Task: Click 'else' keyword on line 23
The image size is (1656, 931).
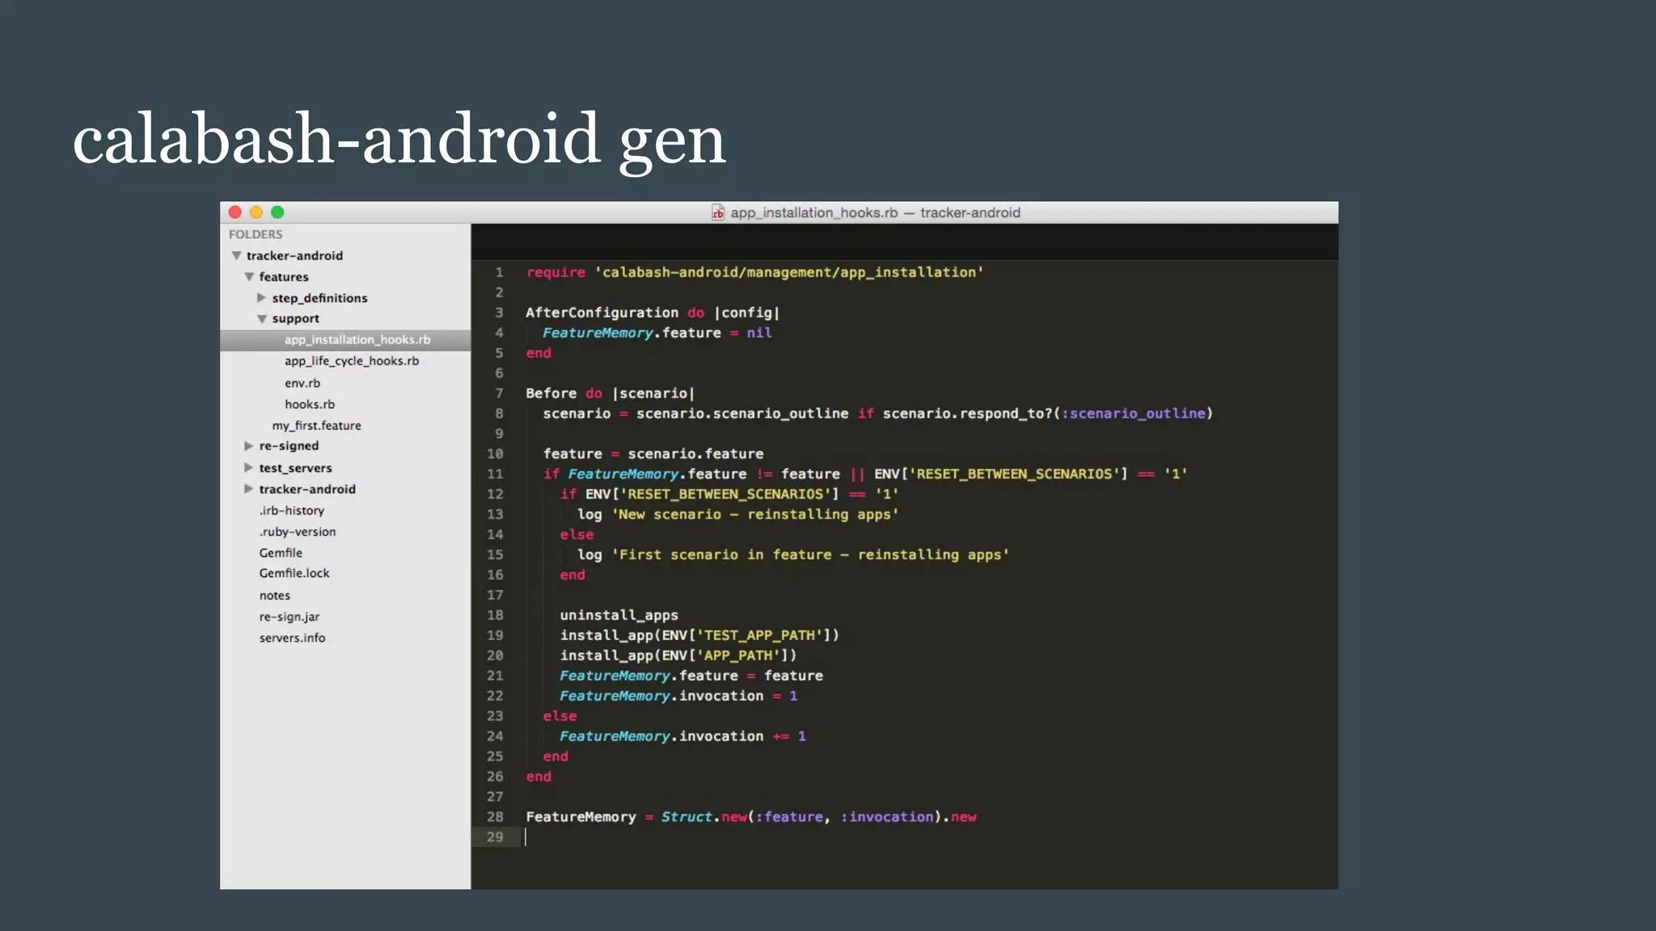Action: pyautogui.click(x=560, y=717)
